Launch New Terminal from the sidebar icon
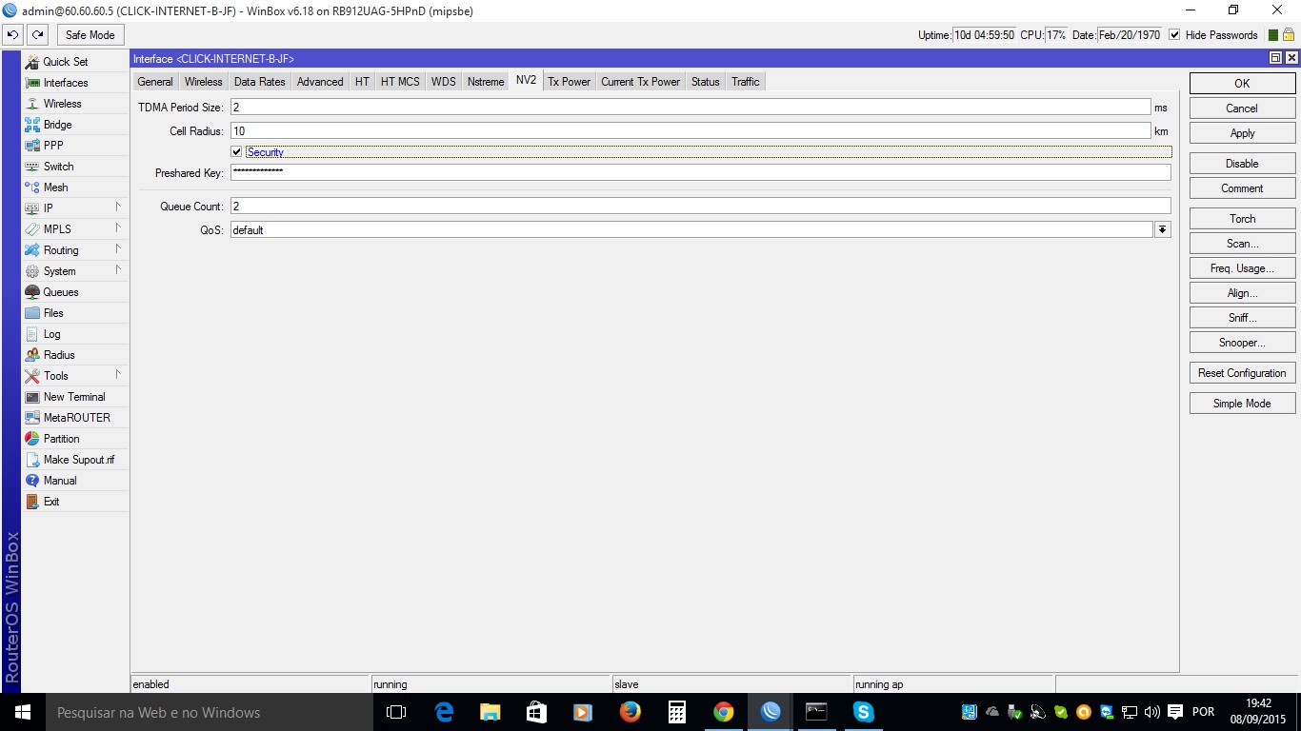The height and width of the screenshot is (731, 1301). pos(32,397)
